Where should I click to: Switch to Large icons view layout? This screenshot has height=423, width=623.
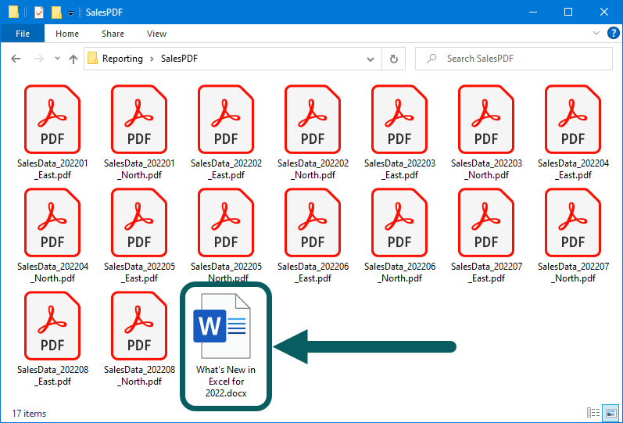coord(609,413)
